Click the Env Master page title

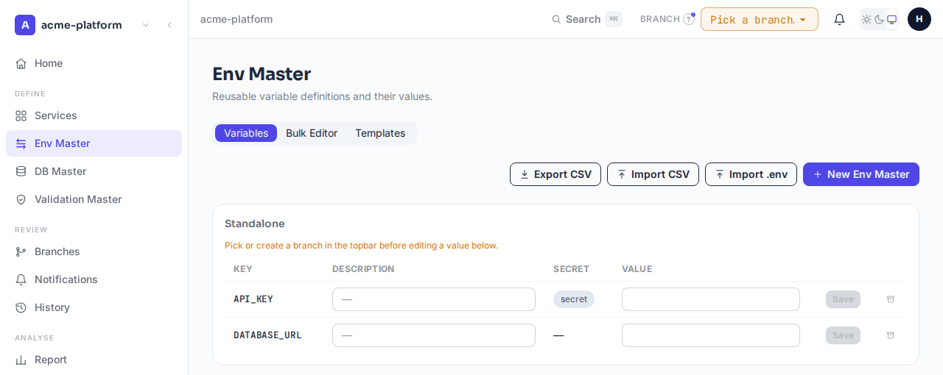[262, 74]
